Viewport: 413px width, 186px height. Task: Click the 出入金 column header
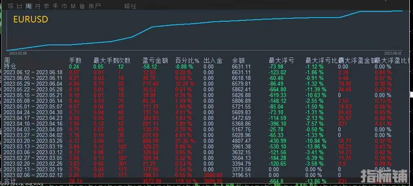tap(213, 60)
